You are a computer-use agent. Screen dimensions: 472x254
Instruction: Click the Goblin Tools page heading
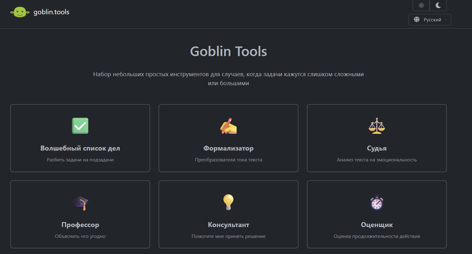[229, 51]
